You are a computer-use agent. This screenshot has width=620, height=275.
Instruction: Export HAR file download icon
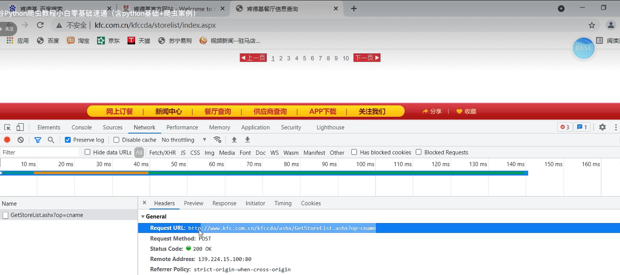[x=247, y=140]
